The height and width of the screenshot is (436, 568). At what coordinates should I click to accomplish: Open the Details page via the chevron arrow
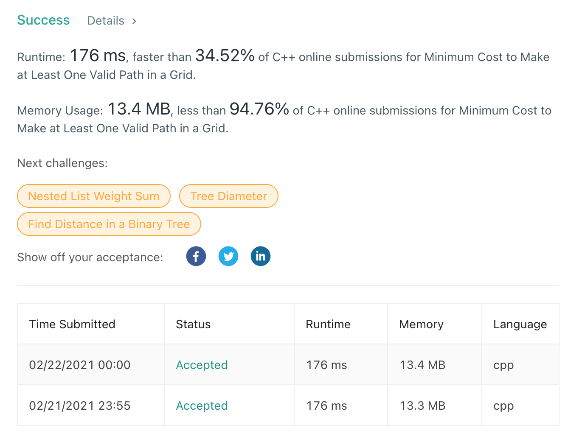click(x=134, y=20)
